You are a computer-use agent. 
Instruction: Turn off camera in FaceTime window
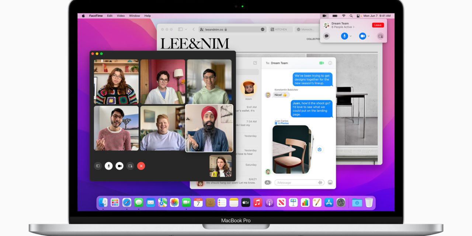(x=119, y=166)
